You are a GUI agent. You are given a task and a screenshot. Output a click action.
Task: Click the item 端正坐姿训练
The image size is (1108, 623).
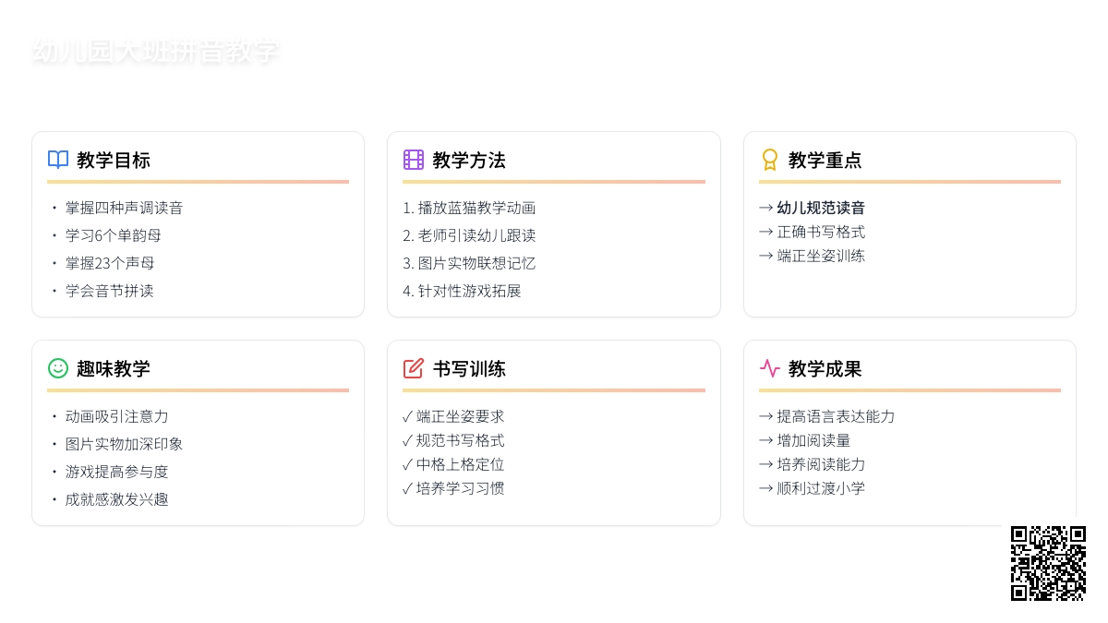tap(821, 256)
